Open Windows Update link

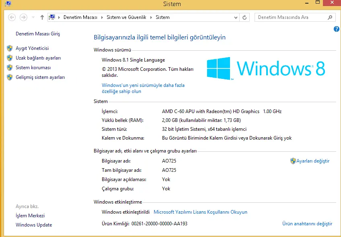[x=34, y=225]
